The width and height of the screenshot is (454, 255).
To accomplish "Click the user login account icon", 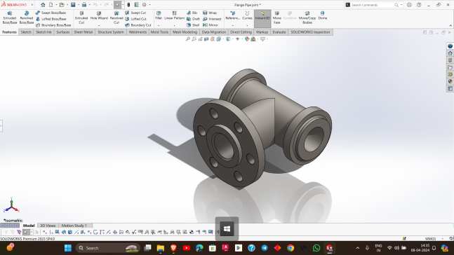I will 409,5.
